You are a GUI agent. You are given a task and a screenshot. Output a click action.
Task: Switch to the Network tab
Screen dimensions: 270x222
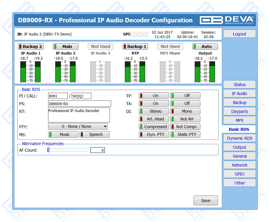click(239, 165)
